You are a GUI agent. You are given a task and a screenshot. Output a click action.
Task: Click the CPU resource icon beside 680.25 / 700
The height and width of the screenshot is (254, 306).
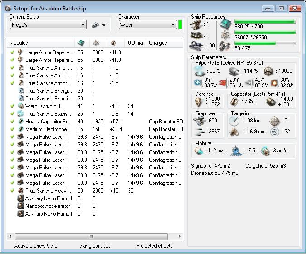[225, 24]
